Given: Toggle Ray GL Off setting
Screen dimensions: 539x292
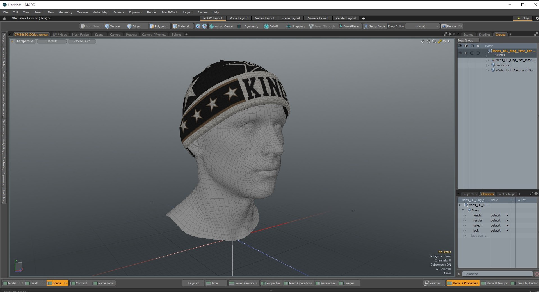Looking at the screenshot, I should (x=82, y=41).
